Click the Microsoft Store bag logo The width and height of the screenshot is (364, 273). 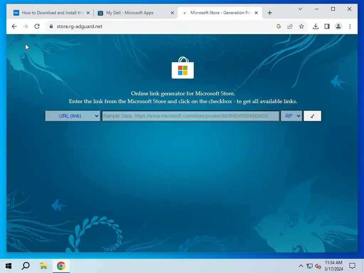[x=183, y=68]
